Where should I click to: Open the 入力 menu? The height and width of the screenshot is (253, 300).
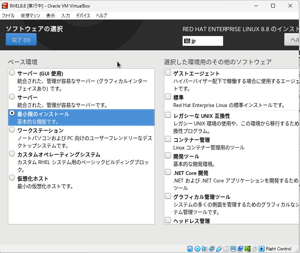coord(65,15)
